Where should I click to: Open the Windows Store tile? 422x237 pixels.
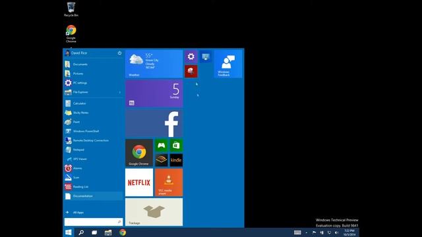pos(176,145)
